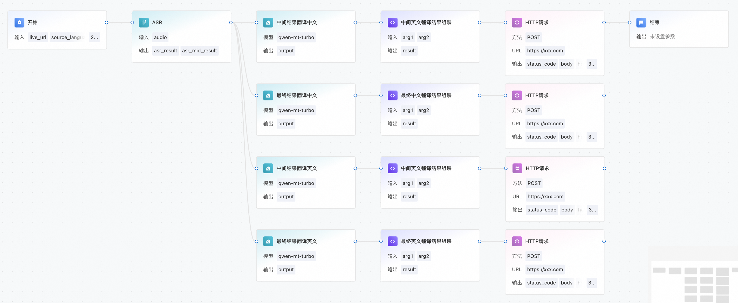
Task: Expand '3...' overflow in bottom HTTP node outputs
Action: click(x=592, y=283)
